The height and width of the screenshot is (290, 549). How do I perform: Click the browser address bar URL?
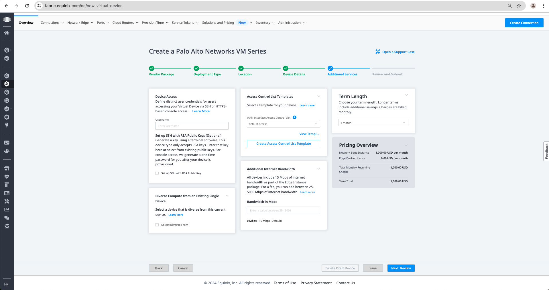[84, 6]
